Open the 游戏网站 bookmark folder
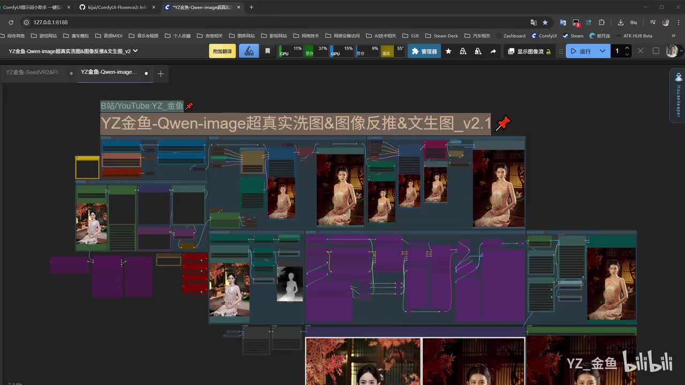Image resolution: width=685 pixels, height=385 pixels. pyautogui.click(x=44, y=36)
